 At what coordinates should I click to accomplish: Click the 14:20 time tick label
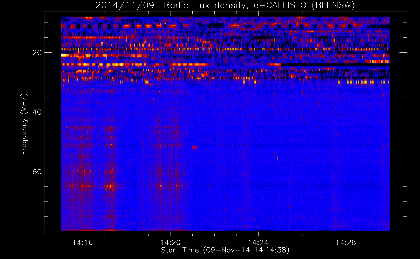tap(171, 242)
